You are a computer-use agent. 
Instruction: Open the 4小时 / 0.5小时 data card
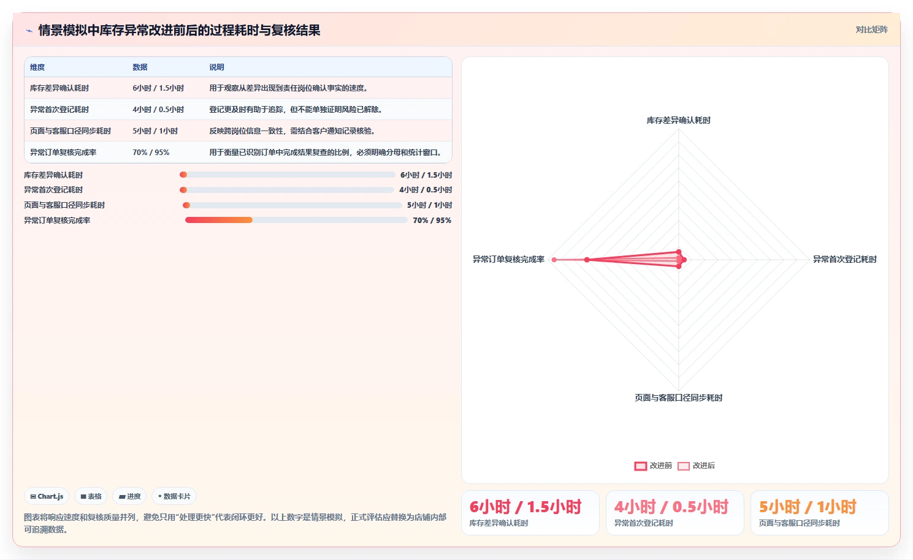(675, 513)
